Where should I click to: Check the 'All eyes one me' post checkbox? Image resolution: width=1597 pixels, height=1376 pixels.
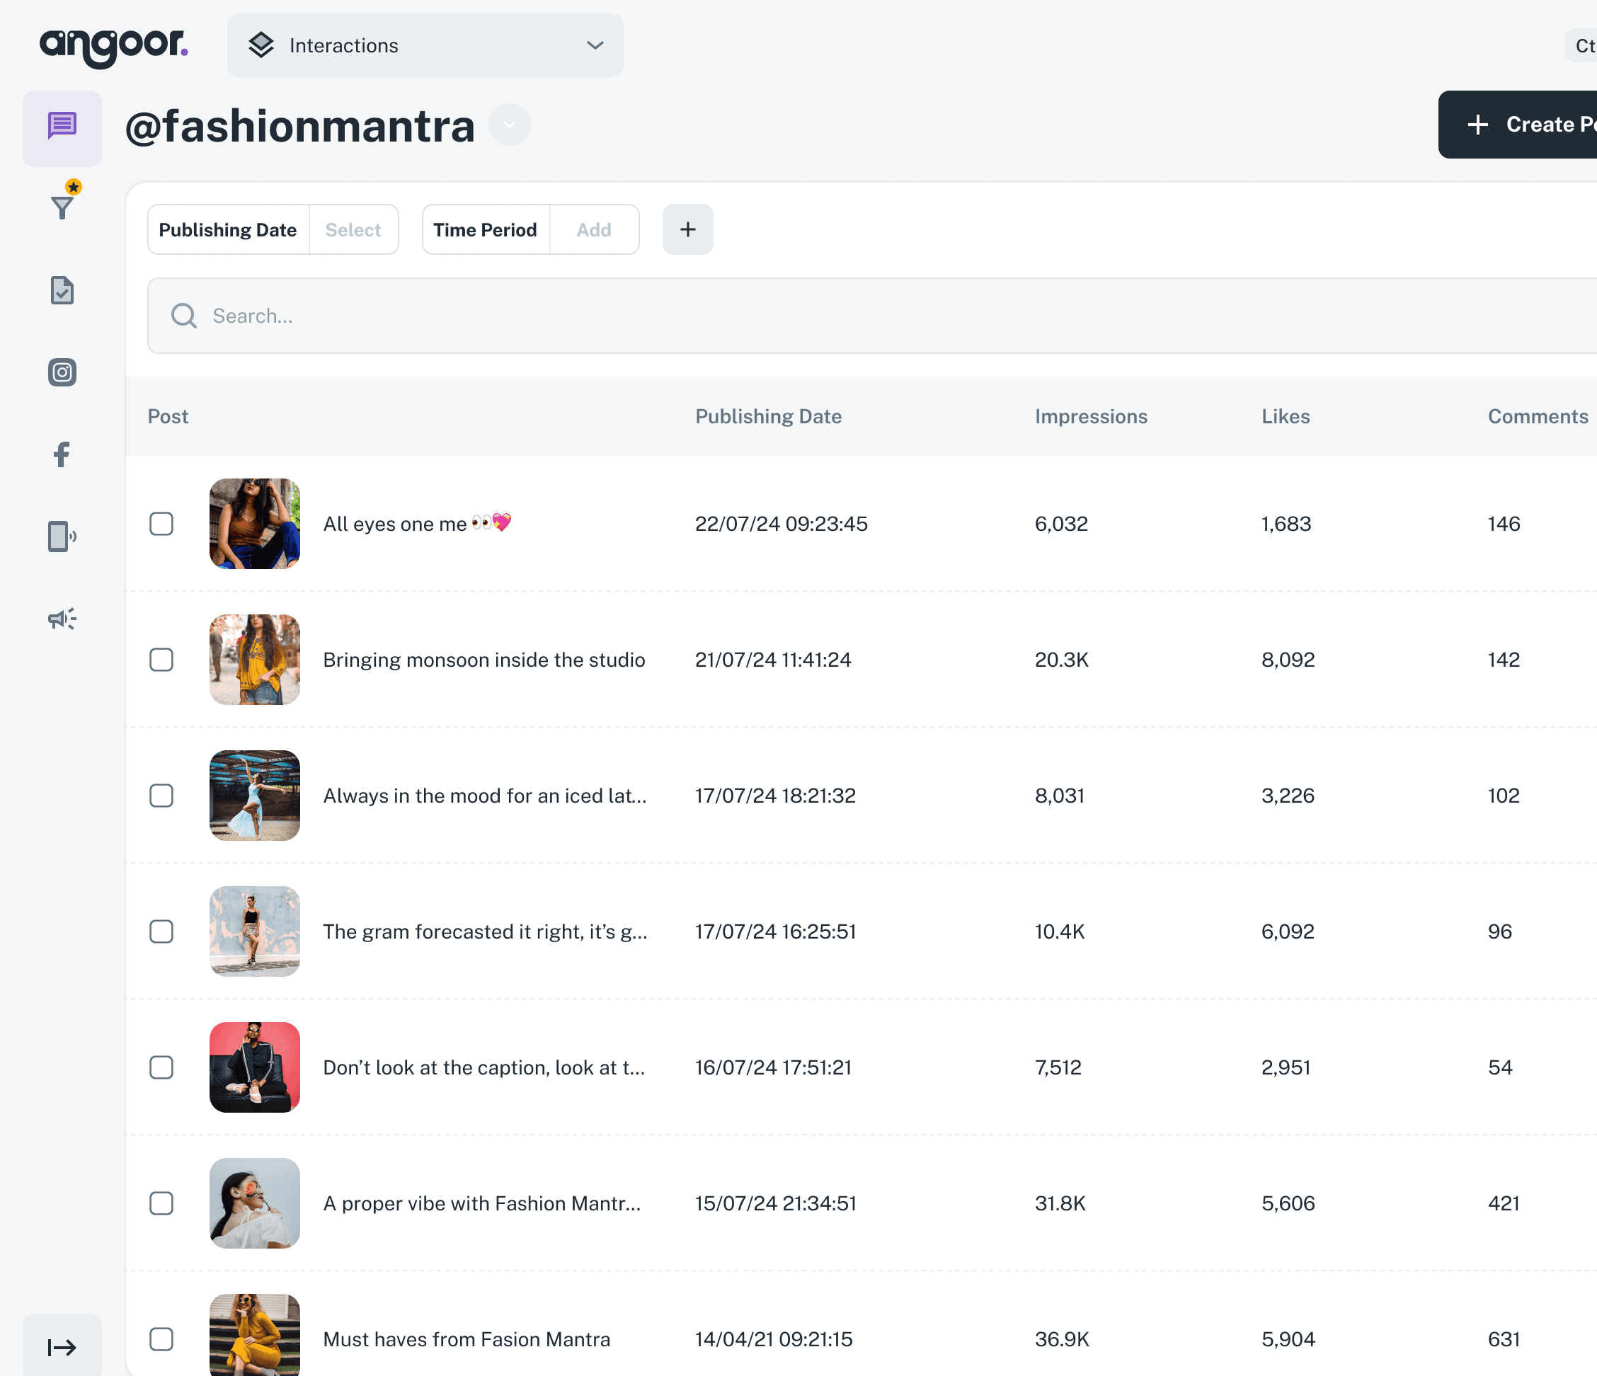(x=161, y=524)
